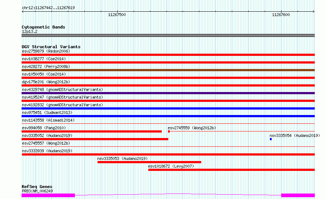Open variant esv2745557 (Wong2012b)
Image resolution: width=325 pixels, height=199 pixels.
[46, 143]
